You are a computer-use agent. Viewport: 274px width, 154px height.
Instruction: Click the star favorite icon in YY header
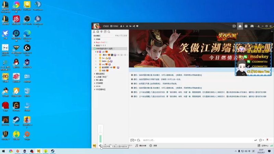coord(127,26)
